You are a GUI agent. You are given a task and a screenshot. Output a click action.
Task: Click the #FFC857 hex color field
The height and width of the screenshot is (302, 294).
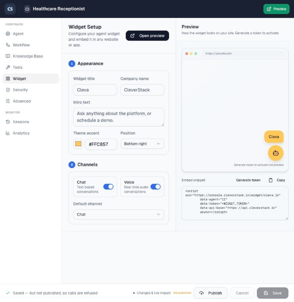[101, 144]
